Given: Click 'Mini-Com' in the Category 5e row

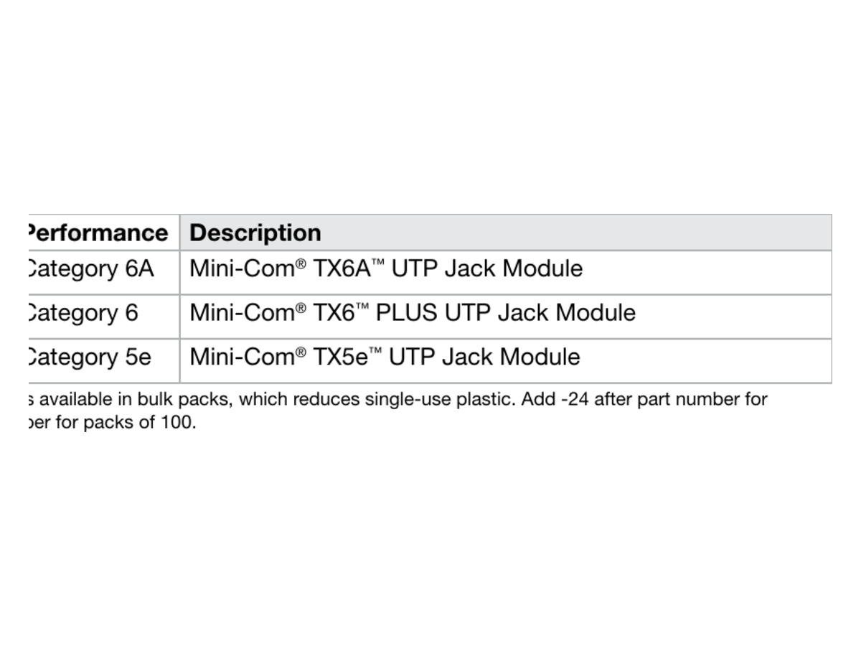Looking at the screenshot, I should pyautogui.click(x=243, y=357).
